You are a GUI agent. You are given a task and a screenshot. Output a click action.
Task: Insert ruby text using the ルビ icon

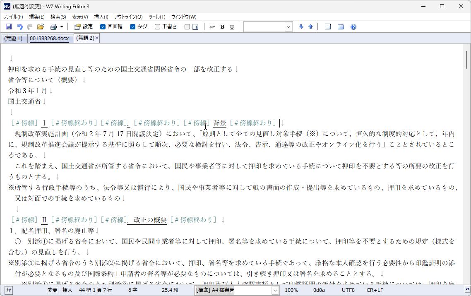coord(212,26)
